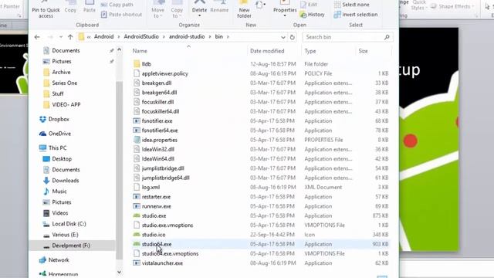Select restarter.exe icon
The height and width of the screenshot is (278, 494).
[x=137, y=196]
